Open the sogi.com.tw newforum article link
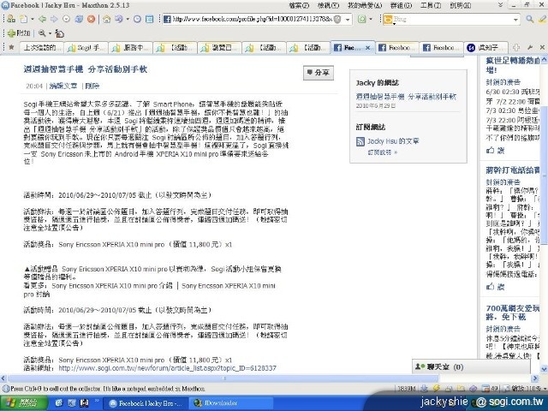The height and width of the screenshot is (411, 548). coord(167,368)
